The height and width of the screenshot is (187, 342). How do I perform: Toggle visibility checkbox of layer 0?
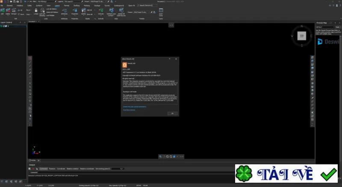4,26
